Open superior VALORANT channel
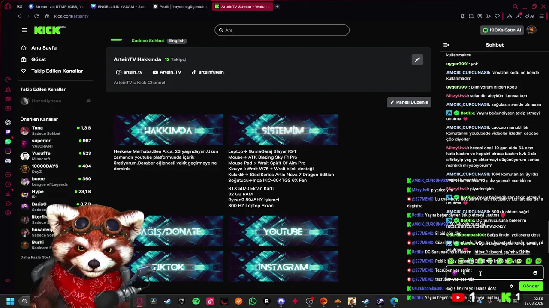 point(56,143)
